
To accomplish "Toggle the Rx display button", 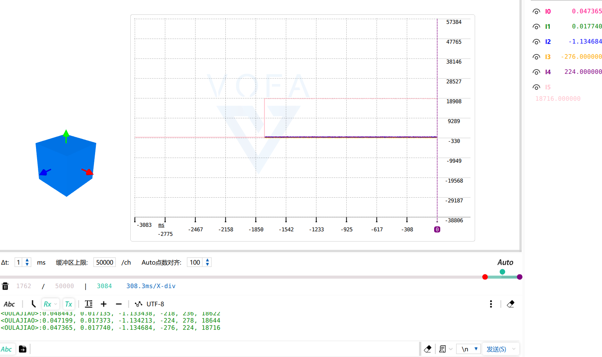I will pyautogui.click(x=47, y=304).
